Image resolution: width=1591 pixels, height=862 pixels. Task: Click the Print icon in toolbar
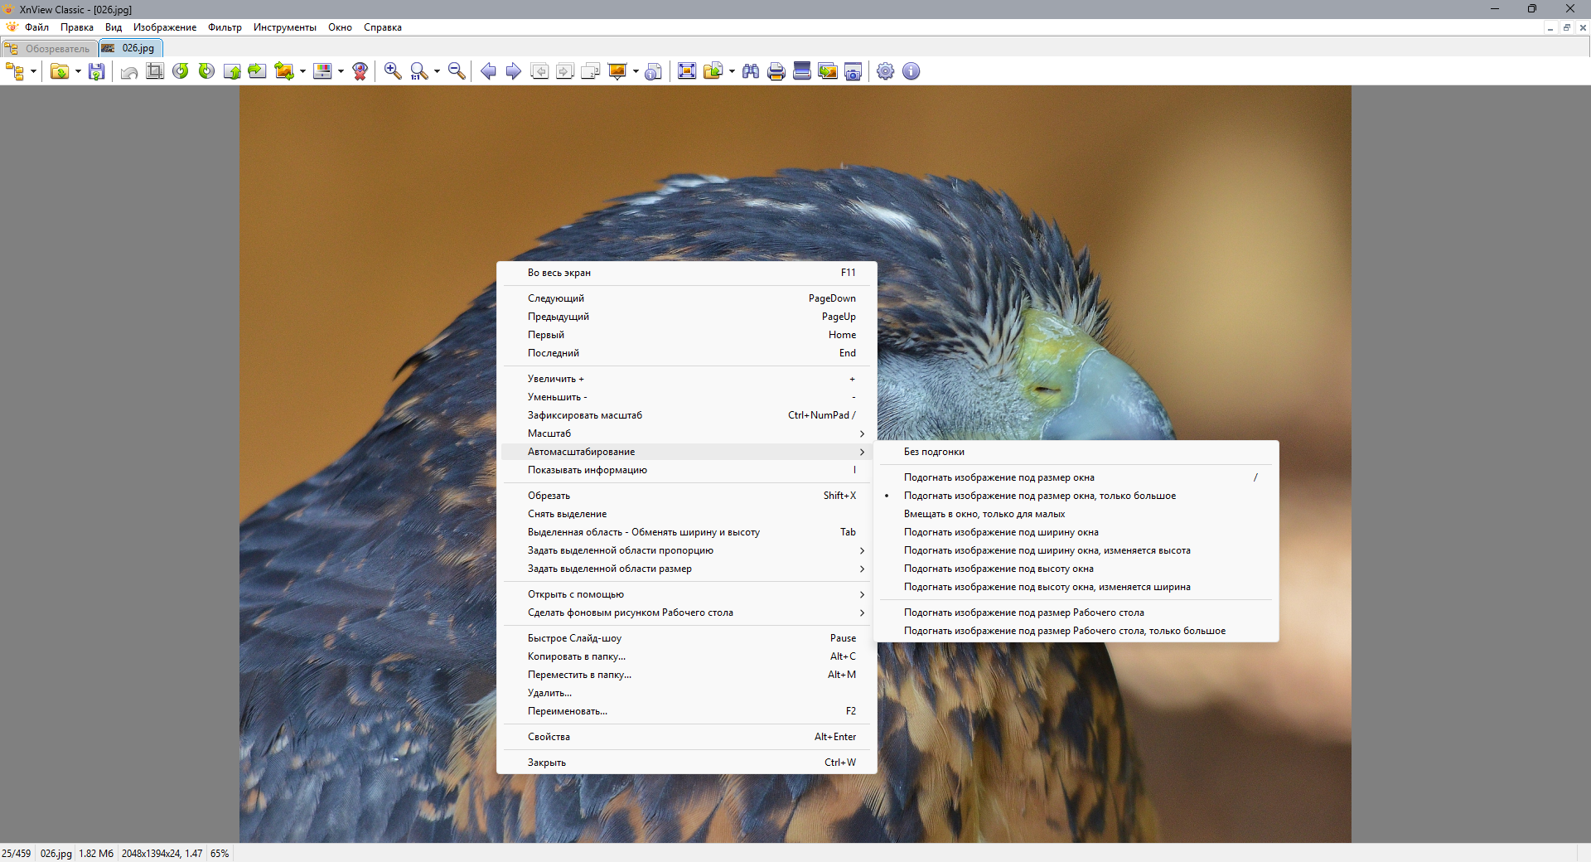point(776,72)
